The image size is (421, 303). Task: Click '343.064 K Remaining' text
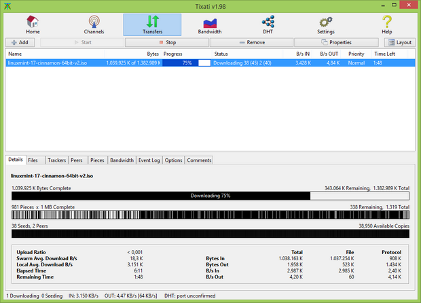click(347, 188)
